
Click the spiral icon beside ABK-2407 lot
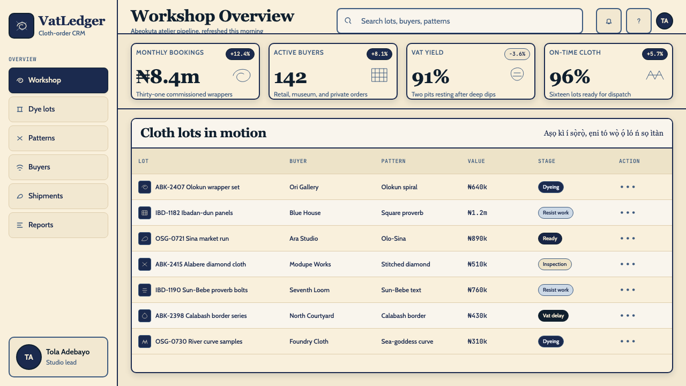pyautogui.click(x=145, y=187)
